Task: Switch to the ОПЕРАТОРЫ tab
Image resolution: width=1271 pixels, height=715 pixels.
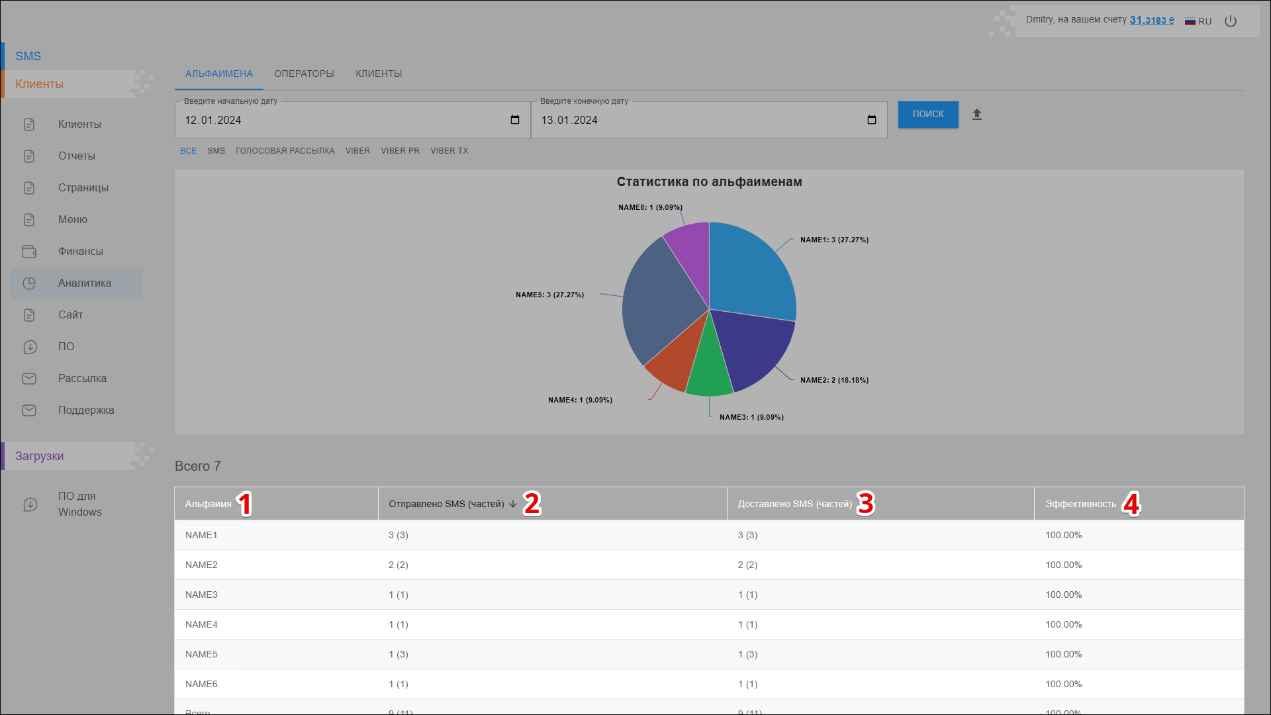Action: coord(304,73)
